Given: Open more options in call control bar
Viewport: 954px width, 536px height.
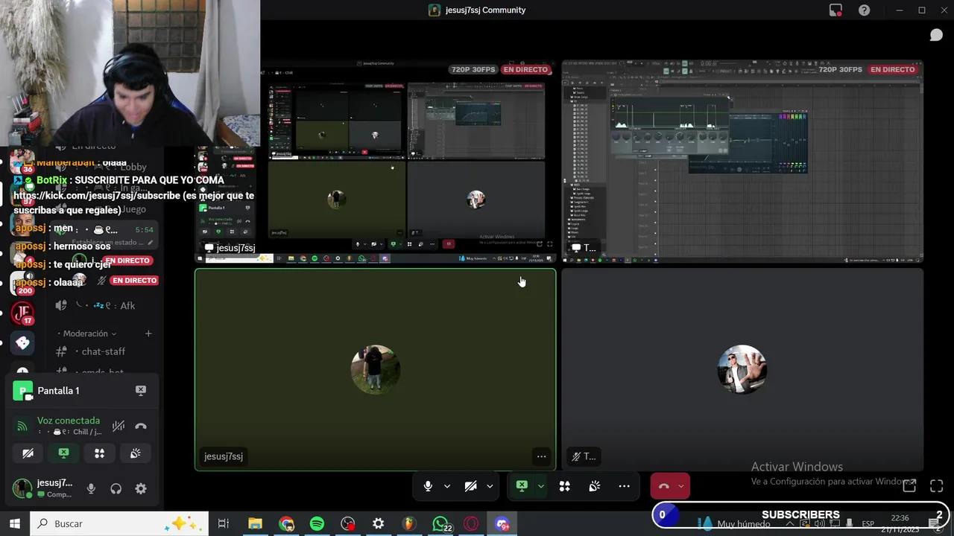Looking at the screenshot, I should [624, 486].
